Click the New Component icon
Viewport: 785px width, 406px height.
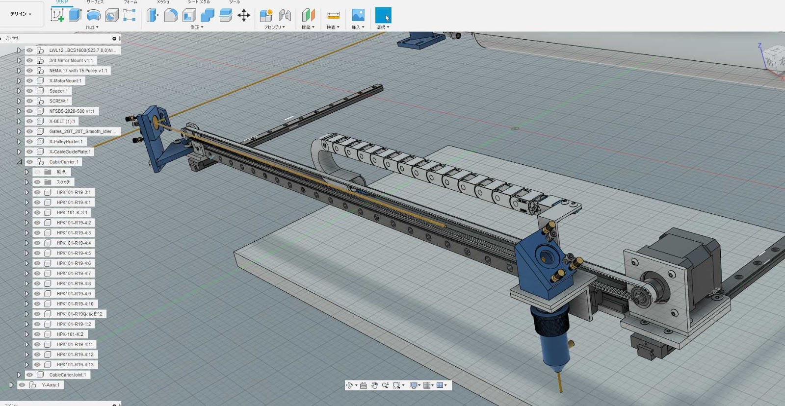[266, 15]
